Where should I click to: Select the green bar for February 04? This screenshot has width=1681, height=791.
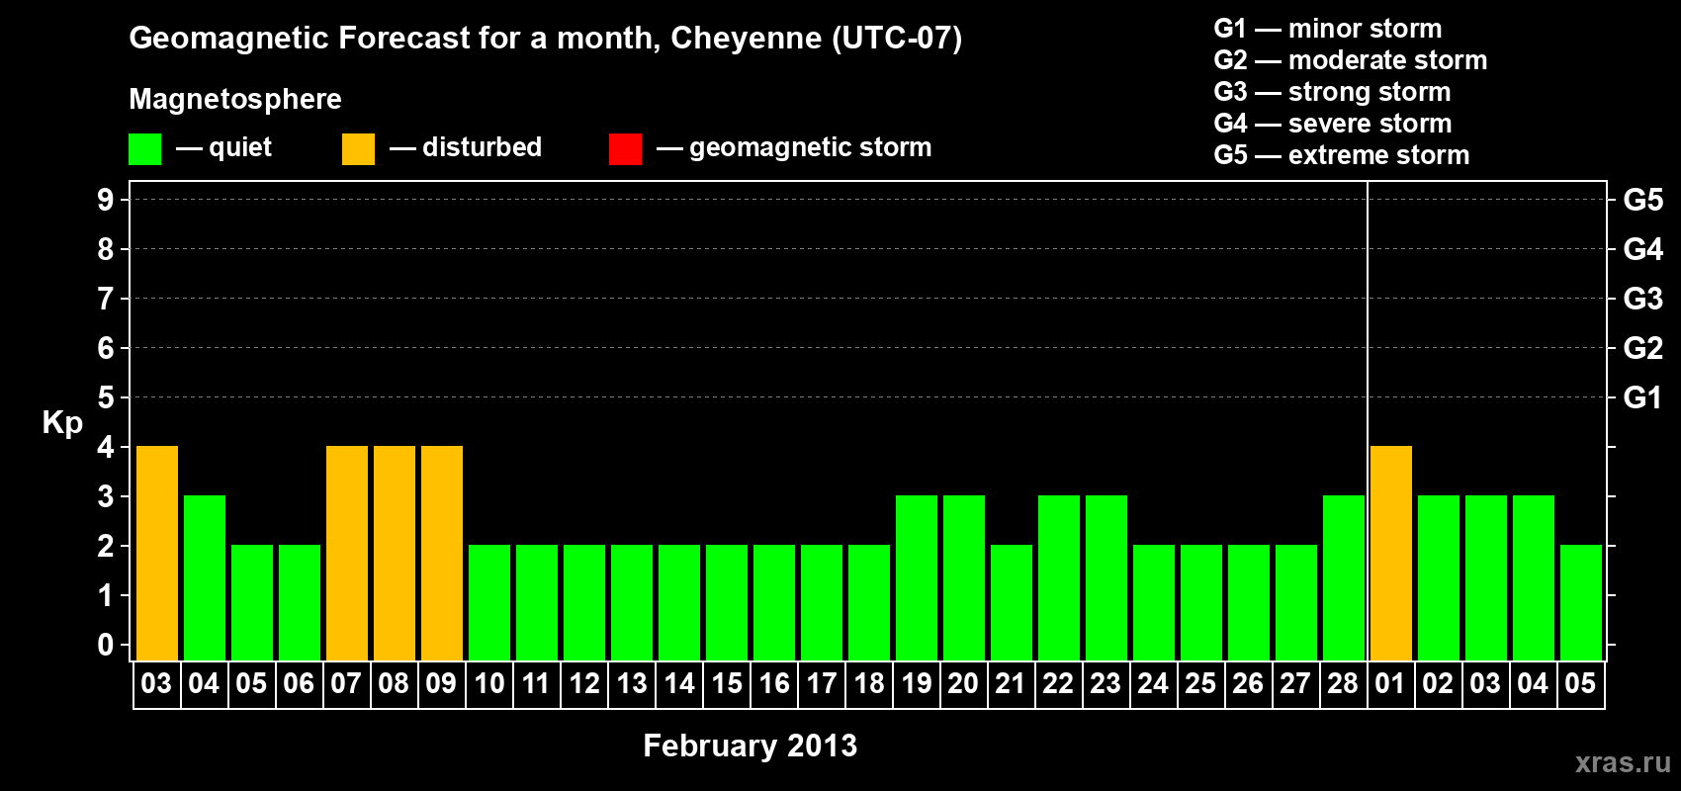tap(205, 577)
